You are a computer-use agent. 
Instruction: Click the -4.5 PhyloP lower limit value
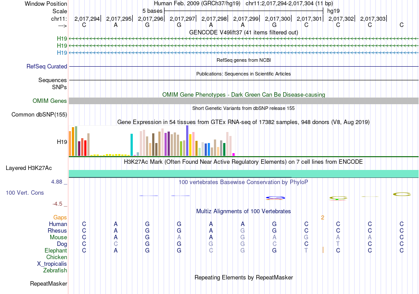(x=57, y=204)
